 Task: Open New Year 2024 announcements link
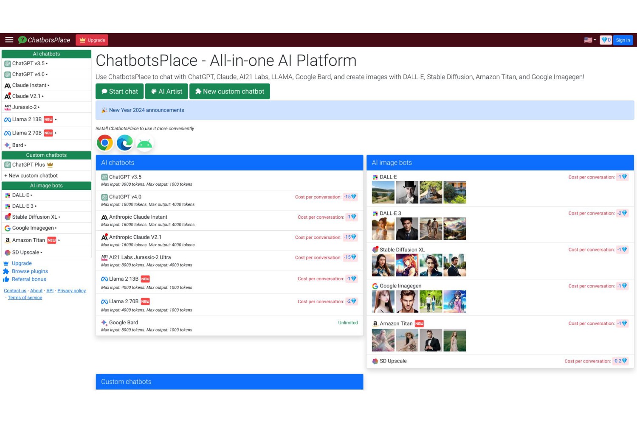[147, 110]
